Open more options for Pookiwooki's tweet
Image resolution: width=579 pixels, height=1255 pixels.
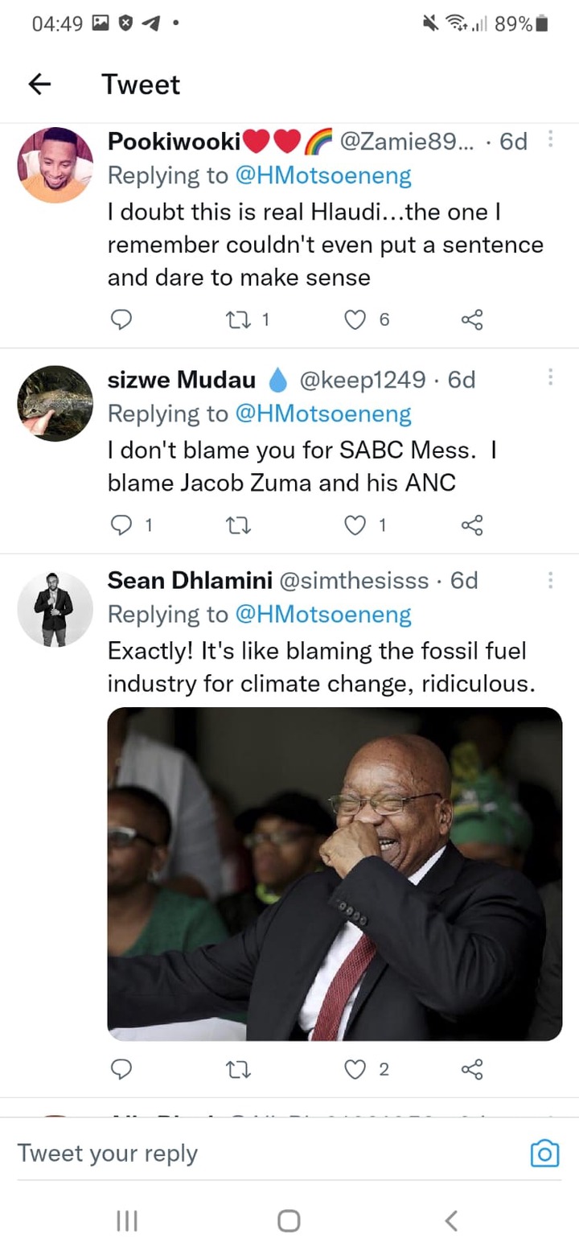pos(550,139)
